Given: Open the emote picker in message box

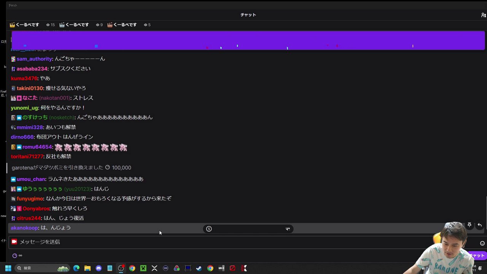Looking at the screenshot, I should (482, 243).
